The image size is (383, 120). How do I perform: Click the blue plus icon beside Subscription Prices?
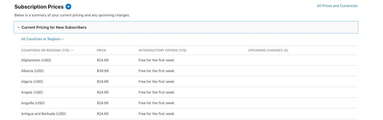pos(68,7)
